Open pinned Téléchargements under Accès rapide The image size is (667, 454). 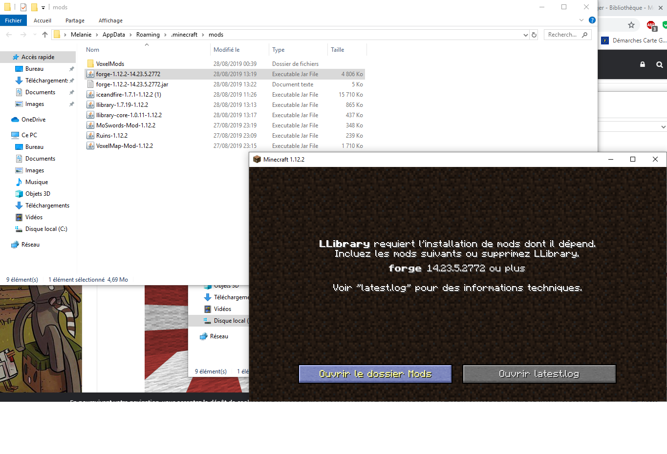point(46,81)
